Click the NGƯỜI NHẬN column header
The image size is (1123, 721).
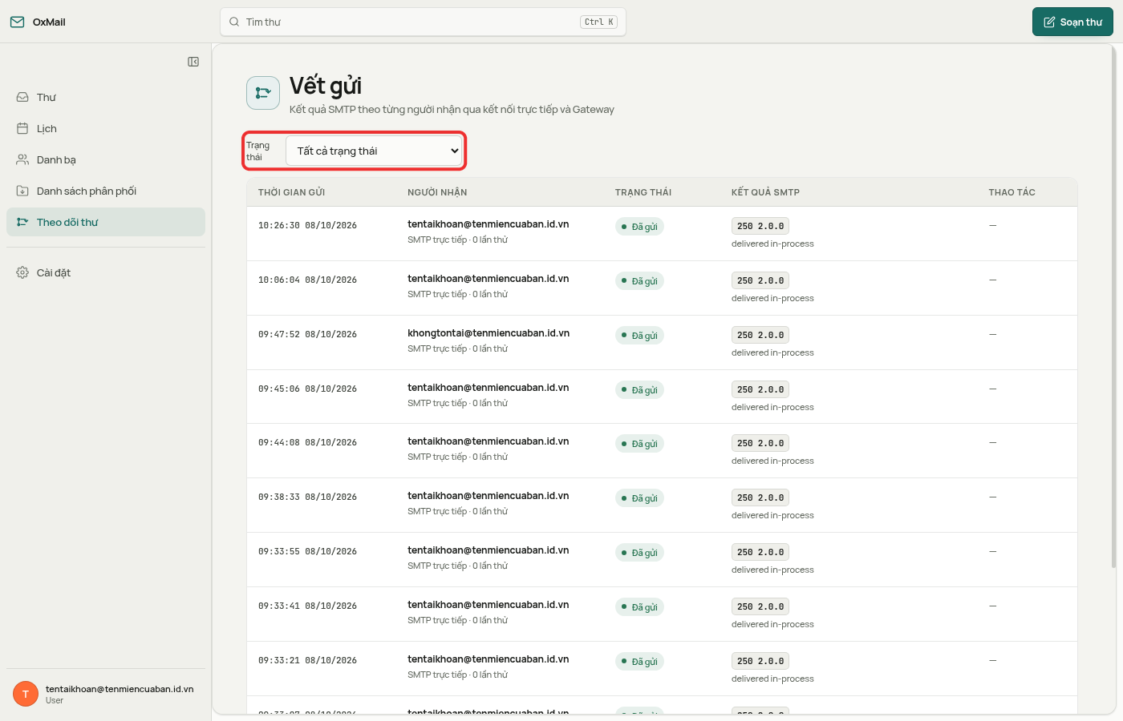[x=437, y=192]
